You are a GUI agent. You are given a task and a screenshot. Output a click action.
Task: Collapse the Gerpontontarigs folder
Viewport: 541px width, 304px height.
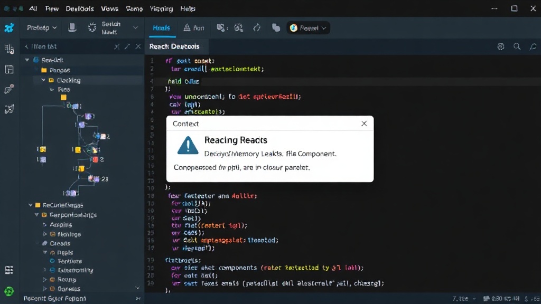36,215
